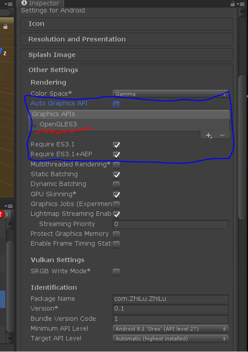Click the red console error icon
248x352 pixels.
(x=1, y=214)
